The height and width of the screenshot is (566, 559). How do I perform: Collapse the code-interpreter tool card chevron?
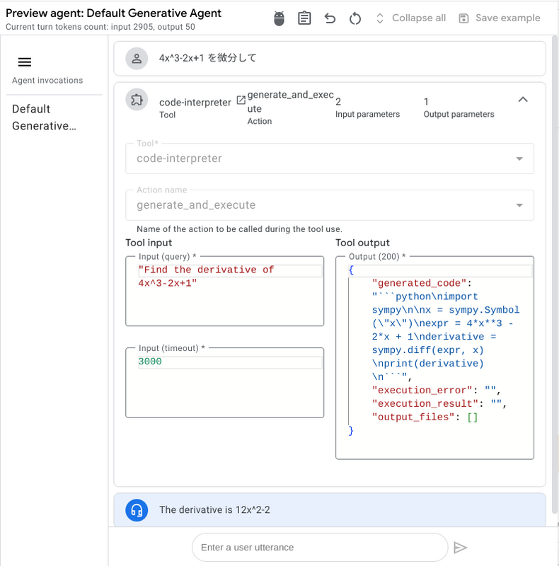pyautogui.click(x=523, y=100)
